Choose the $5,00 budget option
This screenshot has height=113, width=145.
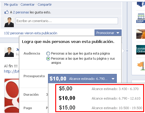pyautogui.click(x=99, y=89)
